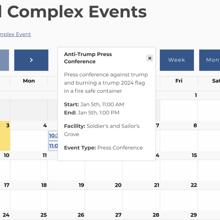The image size is (220, 220).
Task: Open the 10:30 event entry on the calendar
Action: pyautogui.click(x=53, y=136)
